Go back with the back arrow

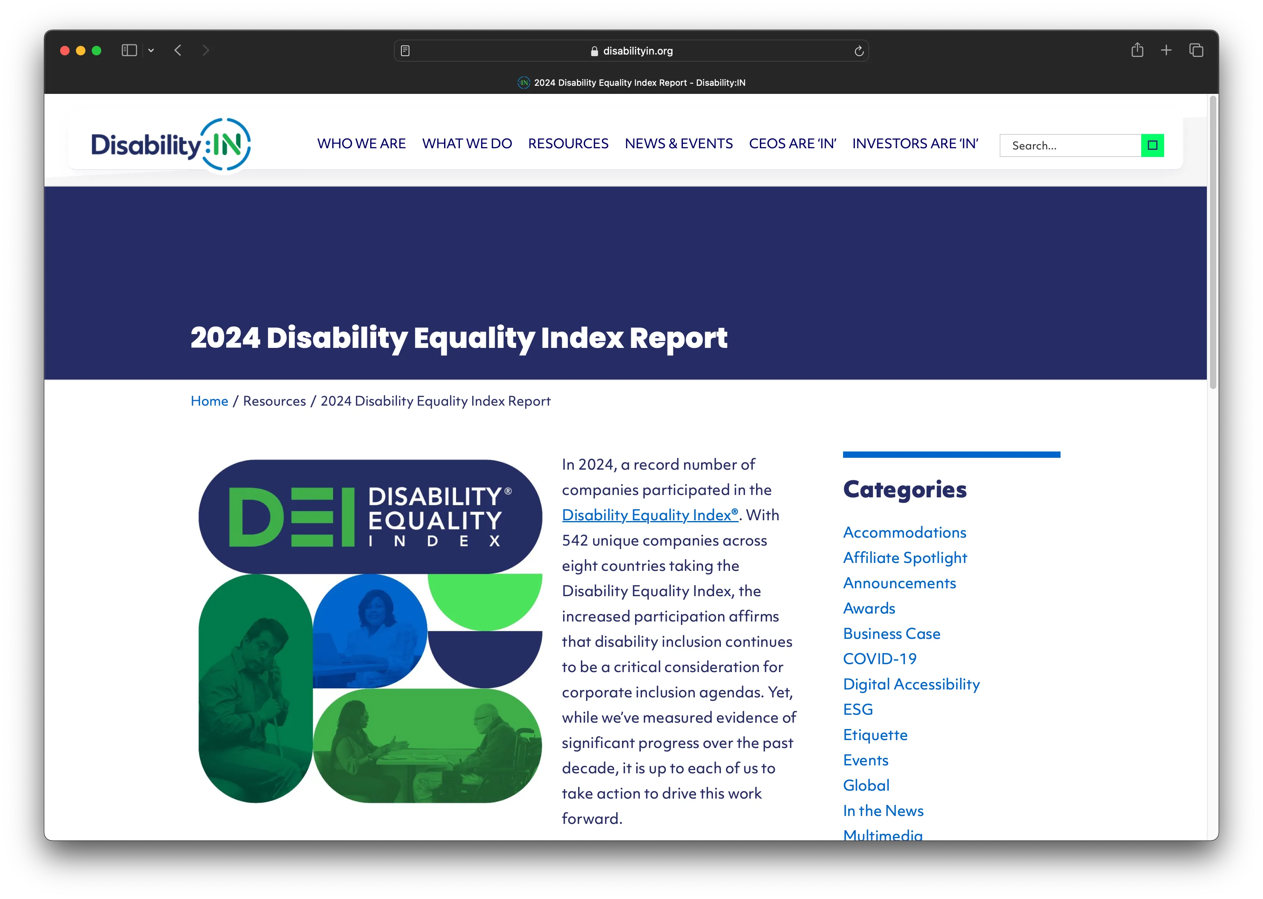click(x=178, y=50)
